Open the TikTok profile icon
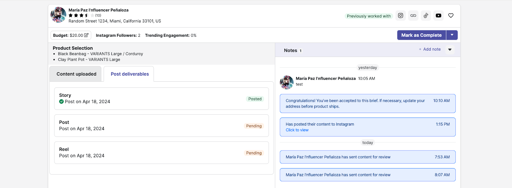 click(426, 16)
